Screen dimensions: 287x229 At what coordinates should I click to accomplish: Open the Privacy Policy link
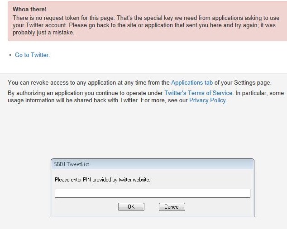click(x=208, y=100)
